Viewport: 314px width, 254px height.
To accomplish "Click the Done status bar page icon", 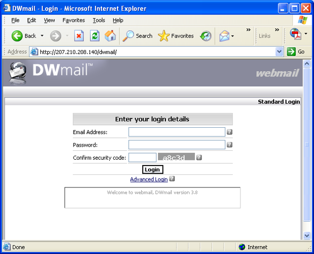I will click(7, 247).
